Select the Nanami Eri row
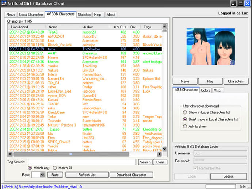 pyautogui.click(x=85, y=79)
